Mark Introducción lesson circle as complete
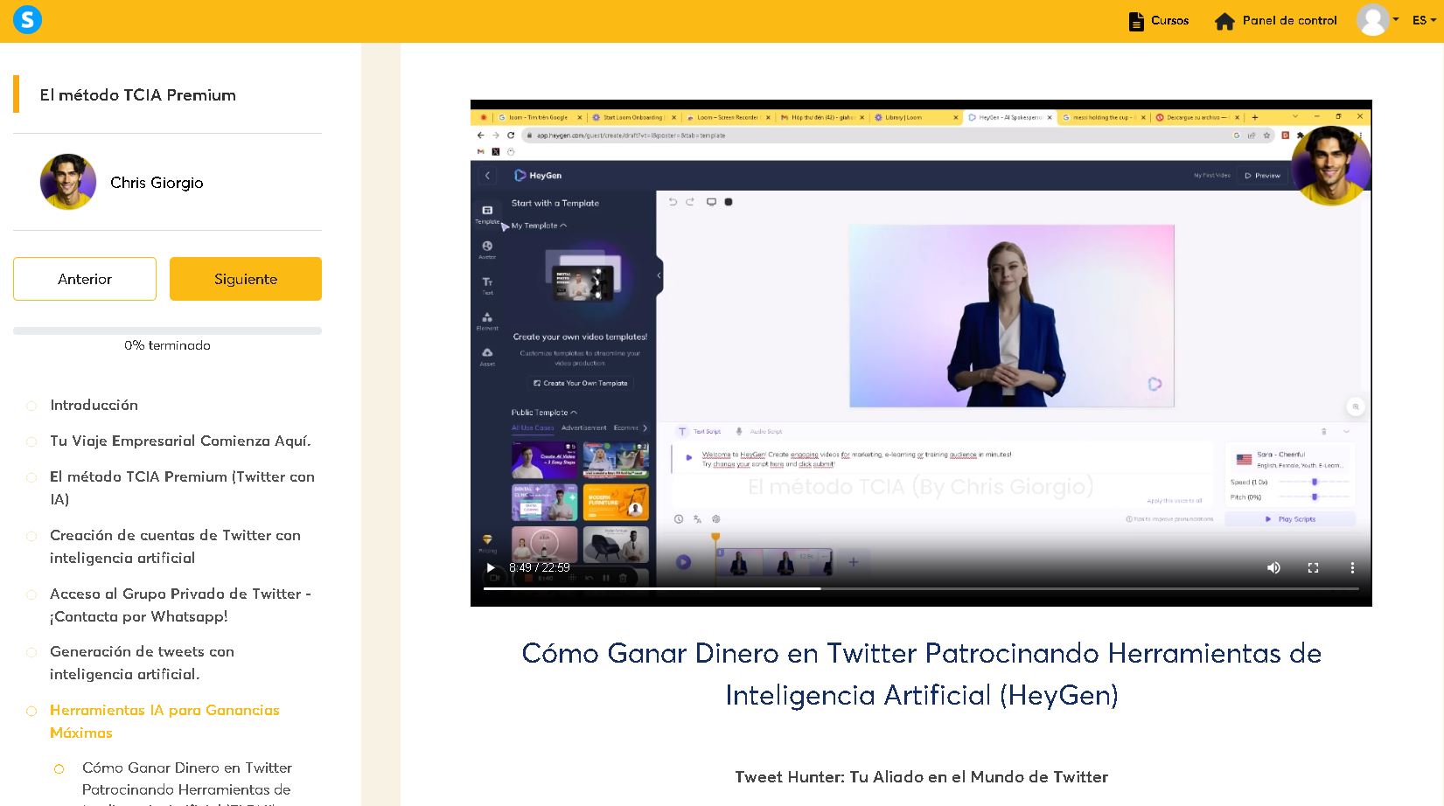 click(x=31, y=406)
